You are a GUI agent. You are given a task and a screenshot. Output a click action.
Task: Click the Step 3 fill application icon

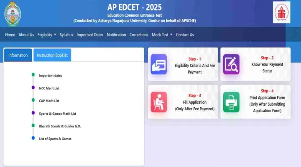pos(159,102)
